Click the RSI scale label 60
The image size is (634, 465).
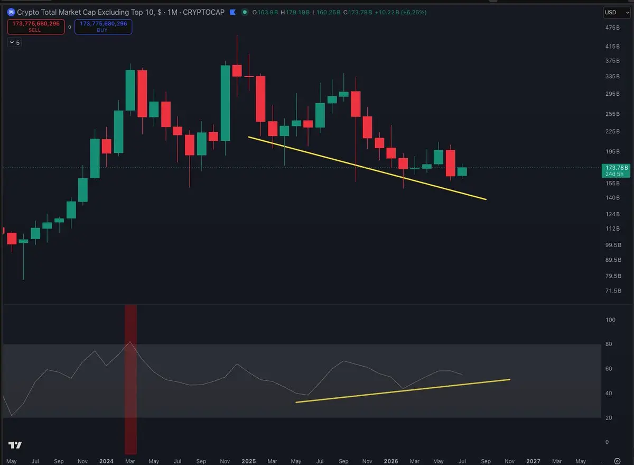click(x=609, y=369)
